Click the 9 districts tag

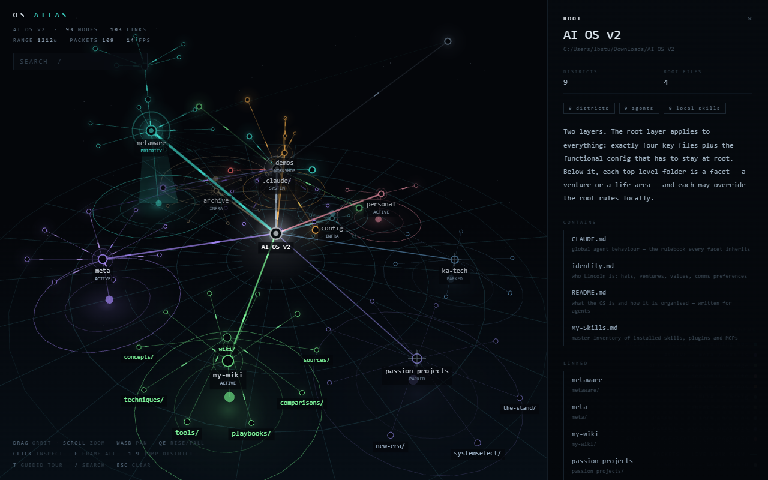coord(589,109)
